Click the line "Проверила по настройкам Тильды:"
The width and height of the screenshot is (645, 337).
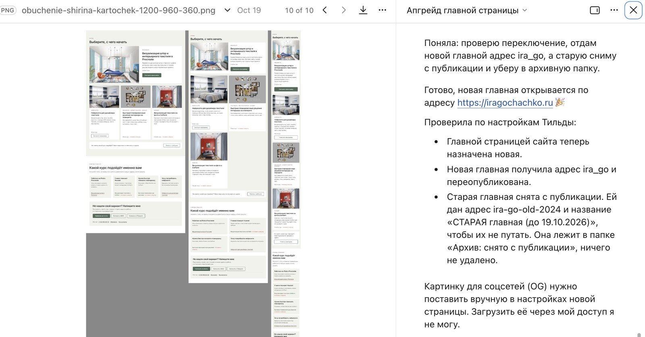click(500, 122)
